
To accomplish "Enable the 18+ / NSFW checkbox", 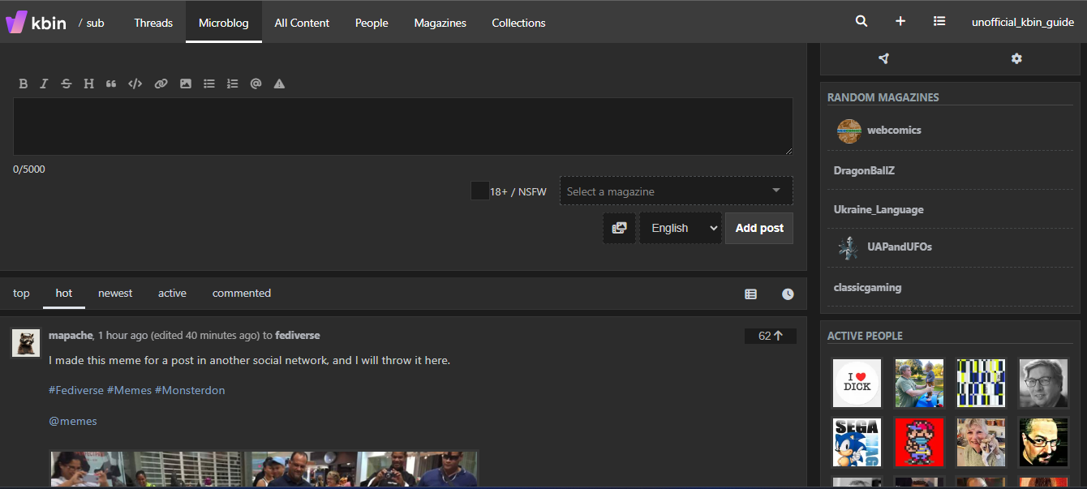I will (479, 191).
